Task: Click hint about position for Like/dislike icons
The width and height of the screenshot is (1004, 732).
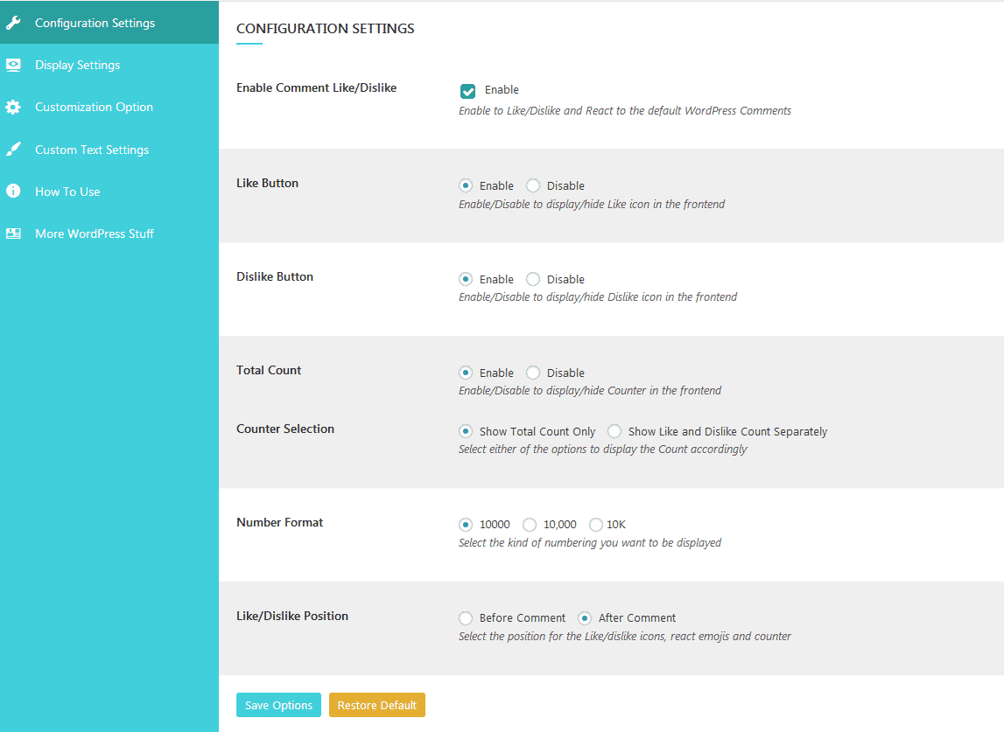Action: coord(625,636)
